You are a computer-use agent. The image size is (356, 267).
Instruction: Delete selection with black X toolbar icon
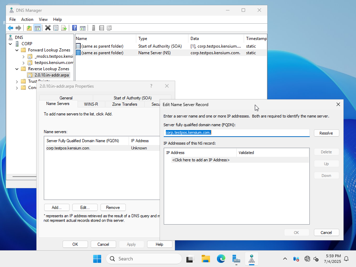(48, 28)
